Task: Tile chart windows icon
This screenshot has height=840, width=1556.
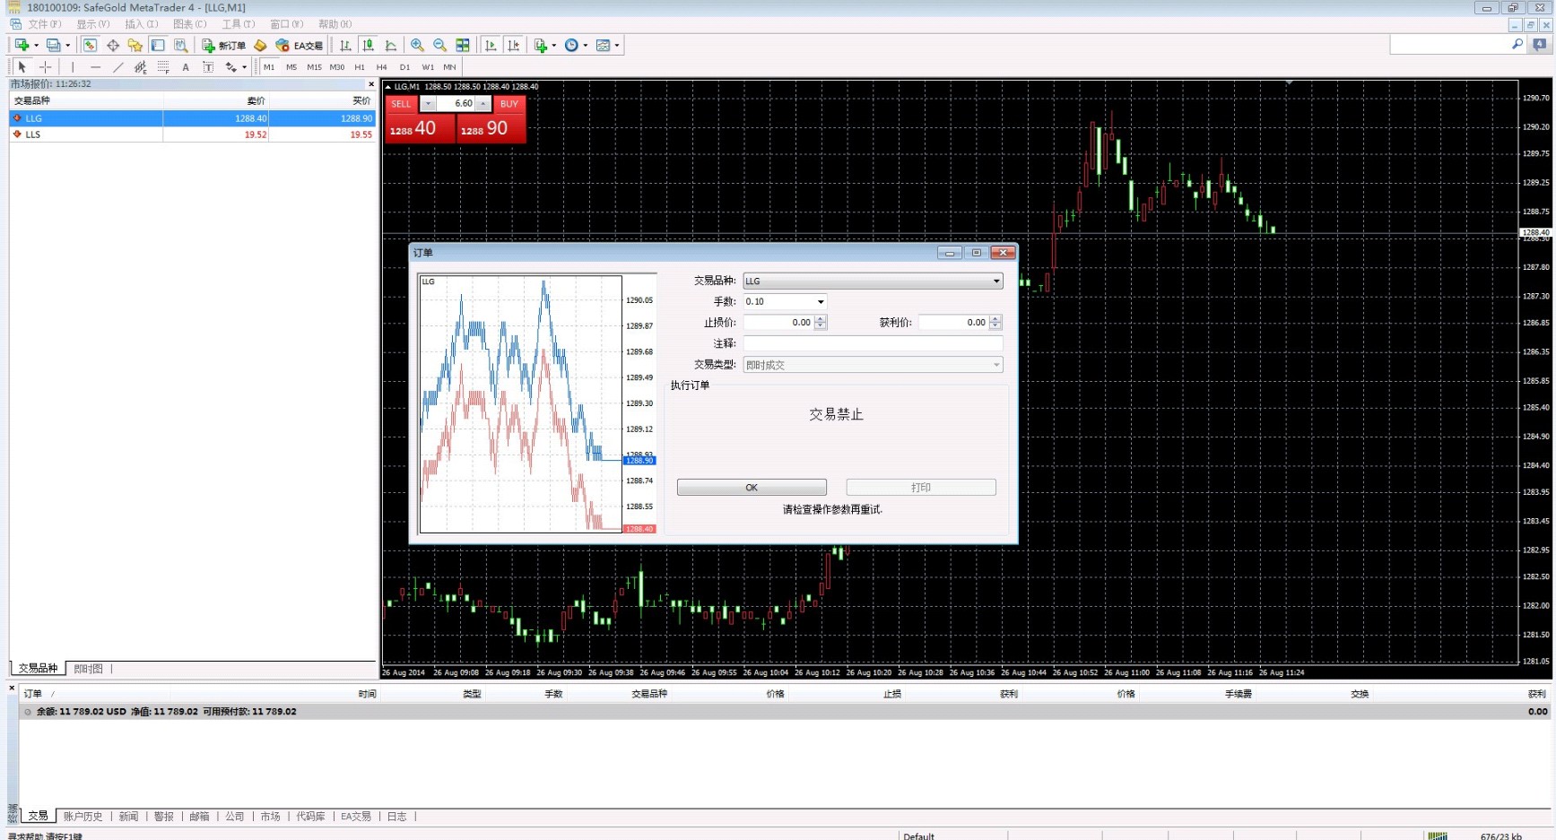Action: (463, 45)
